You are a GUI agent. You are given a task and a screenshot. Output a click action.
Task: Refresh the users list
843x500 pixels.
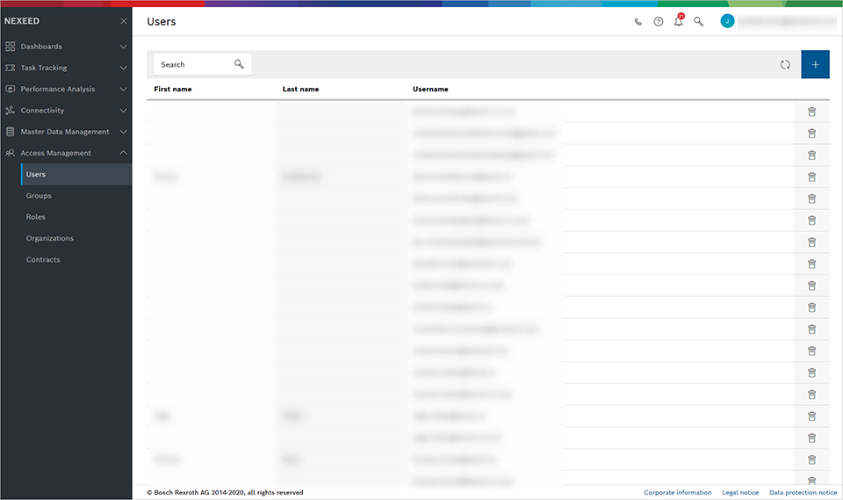click(785, 64)
